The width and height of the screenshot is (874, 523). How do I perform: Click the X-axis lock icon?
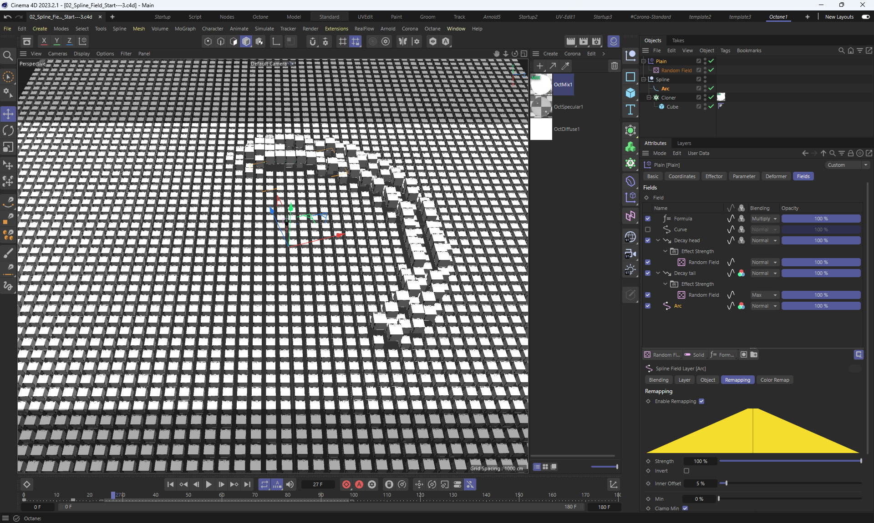[44, 41]
